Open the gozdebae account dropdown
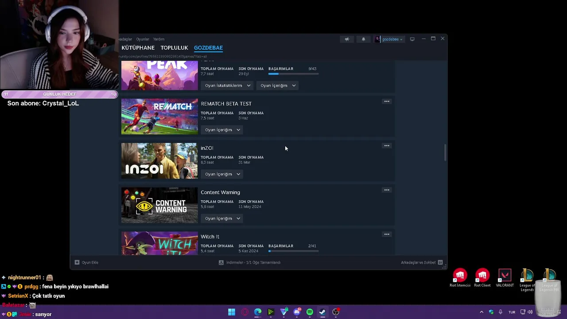 pyautogui.click(x=389, y=39)
